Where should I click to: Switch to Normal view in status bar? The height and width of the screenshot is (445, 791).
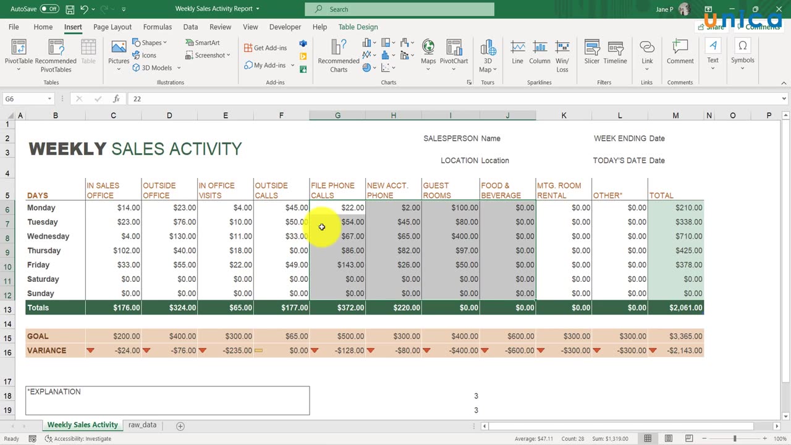coord(648,439)
